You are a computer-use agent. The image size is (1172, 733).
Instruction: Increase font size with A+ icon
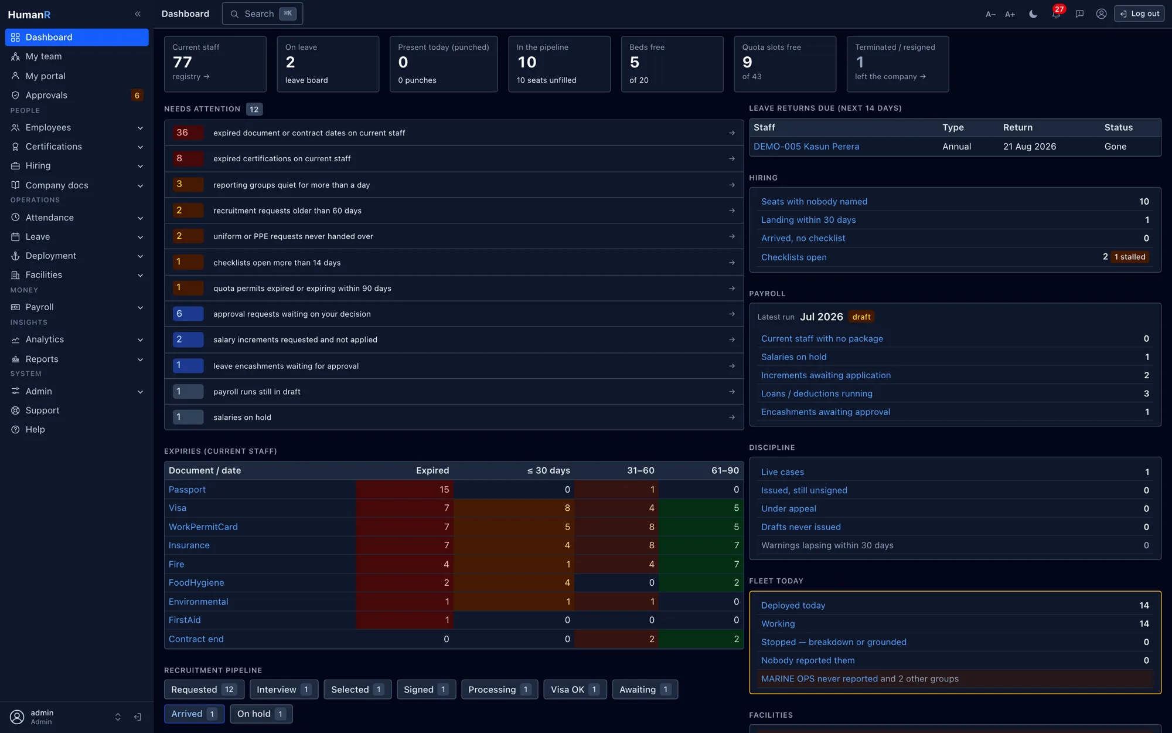[x=1010, y=14]
